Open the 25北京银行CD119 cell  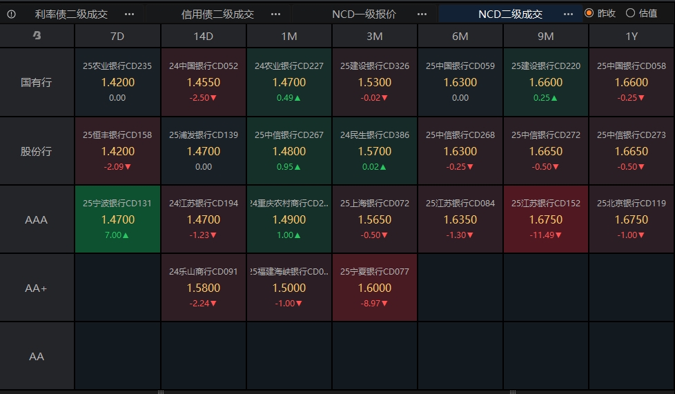point(632,219)
